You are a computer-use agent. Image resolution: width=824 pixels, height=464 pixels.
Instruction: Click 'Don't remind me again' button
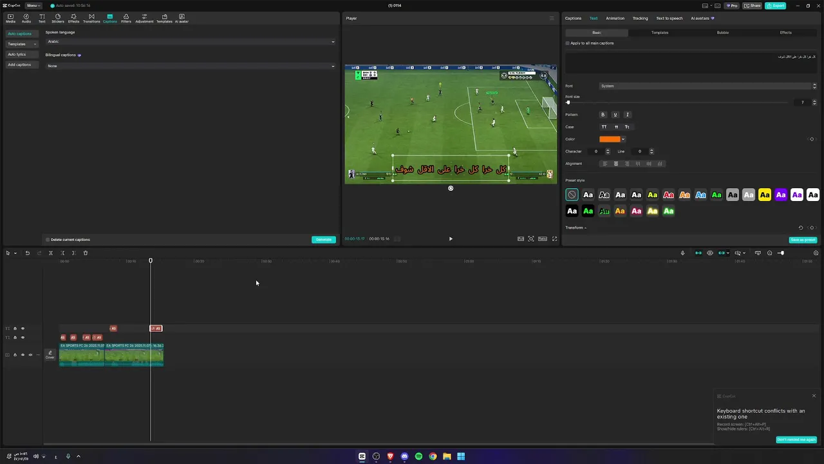pos(796,440)
